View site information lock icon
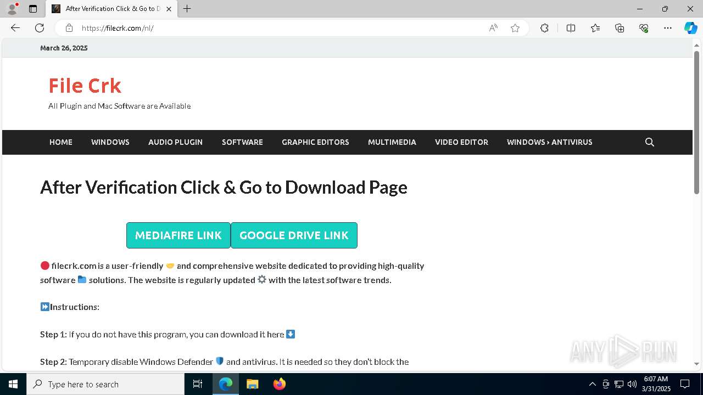 tap(69, 28)
